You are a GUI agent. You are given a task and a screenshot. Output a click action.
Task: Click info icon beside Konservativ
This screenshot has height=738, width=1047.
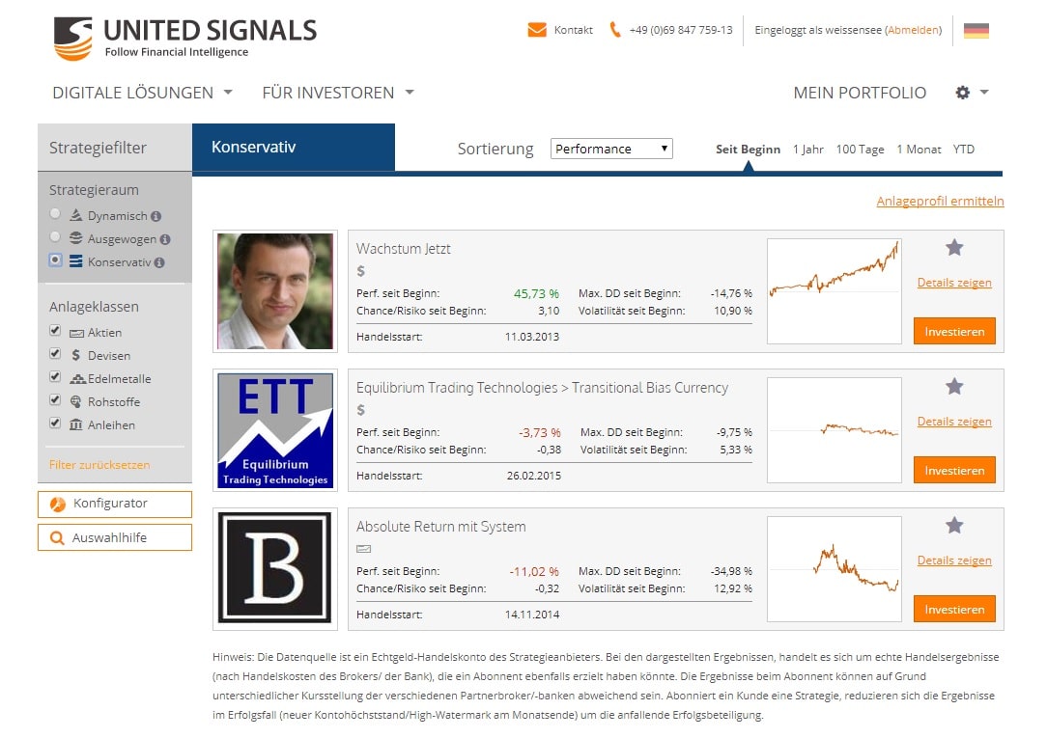pyautogui.click(x=159, y=262)
